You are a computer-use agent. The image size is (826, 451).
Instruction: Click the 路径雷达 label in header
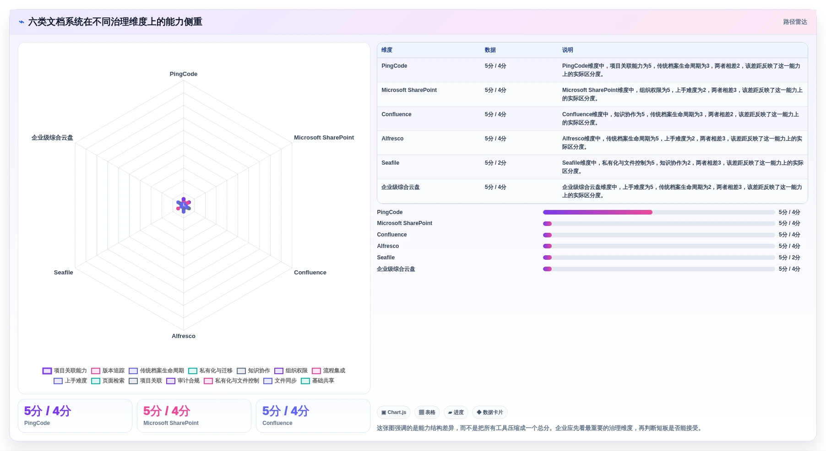coord(795,22)
